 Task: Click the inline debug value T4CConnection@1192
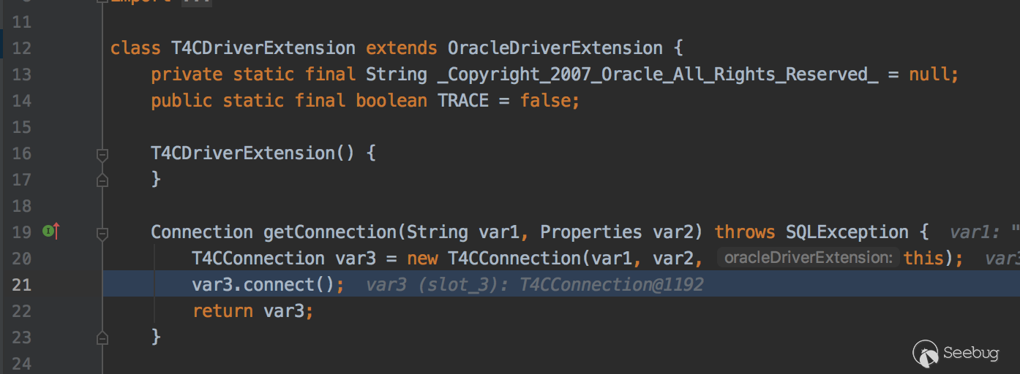[611, 285]
